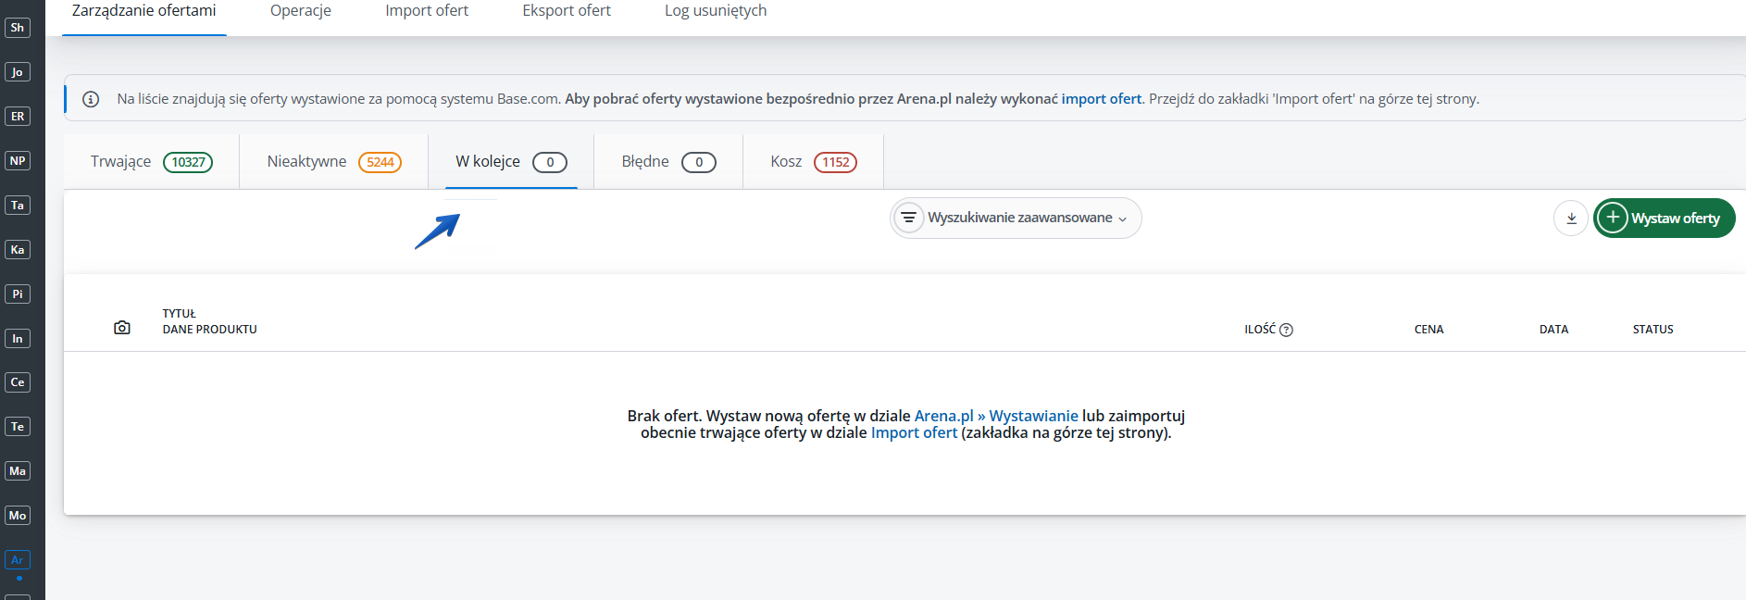Viewport: 1746px width, 600px height.
Task: Expand Wyszukiwanie zaawansowane dropdown
Action: [x=1016, y=219]
